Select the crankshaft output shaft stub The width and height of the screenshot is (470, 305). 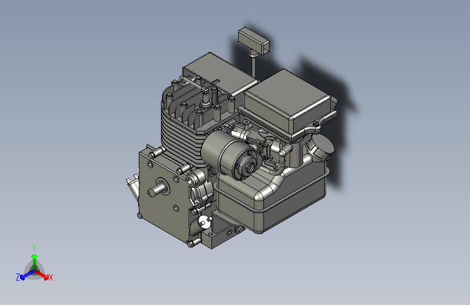156,190
